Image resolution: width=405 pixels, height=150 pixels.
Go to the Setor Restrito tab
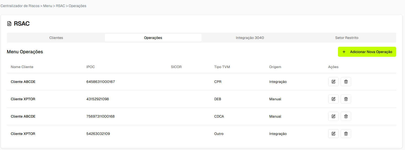pyautogui.click(x=346, y=38)
